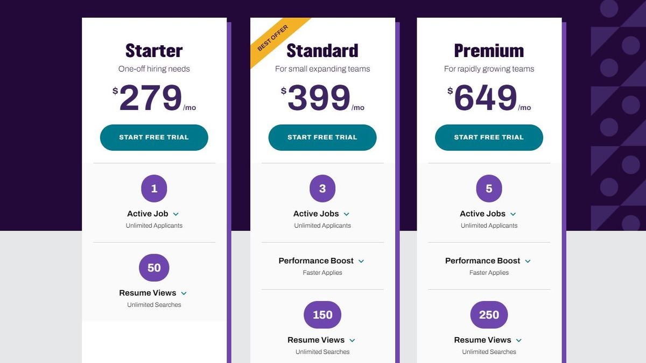Image resolution: width=646 pixels, height=363 pixels.
Task: Click the "150" Resume Views badge on Standard
Action: click(322, 315)
